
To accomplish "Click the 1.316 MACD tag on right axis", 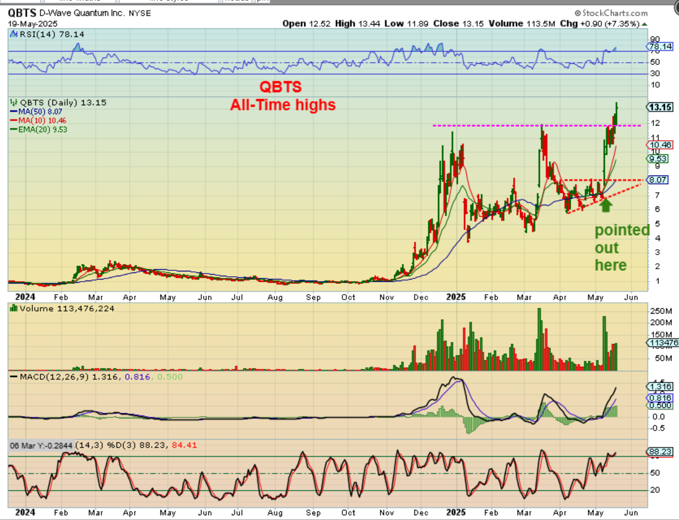I will [x=660, y=387].
